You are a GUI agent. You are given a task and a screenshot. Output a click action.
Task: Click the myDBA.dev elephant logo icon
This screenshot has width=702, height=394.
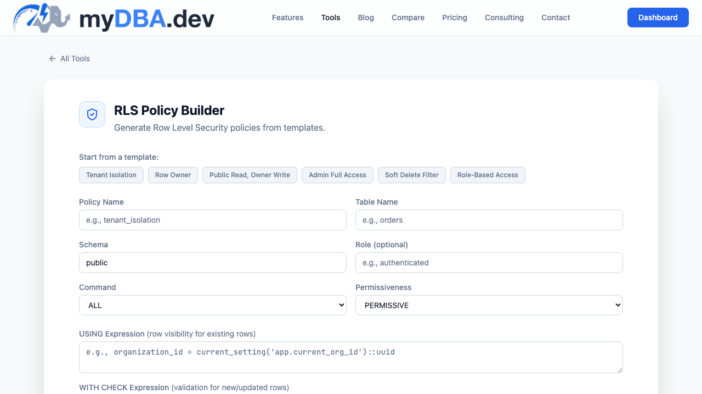click(x=42, y=18)
